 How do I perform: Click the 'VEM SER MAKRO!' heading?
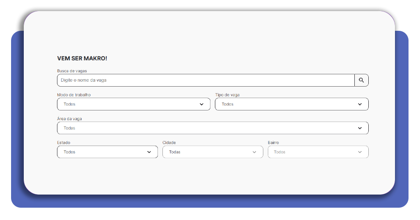coord(82,58)
